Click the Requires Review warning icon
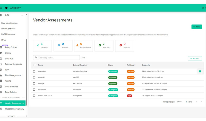Viewport: 206px width, 121px height. (77, 45)
